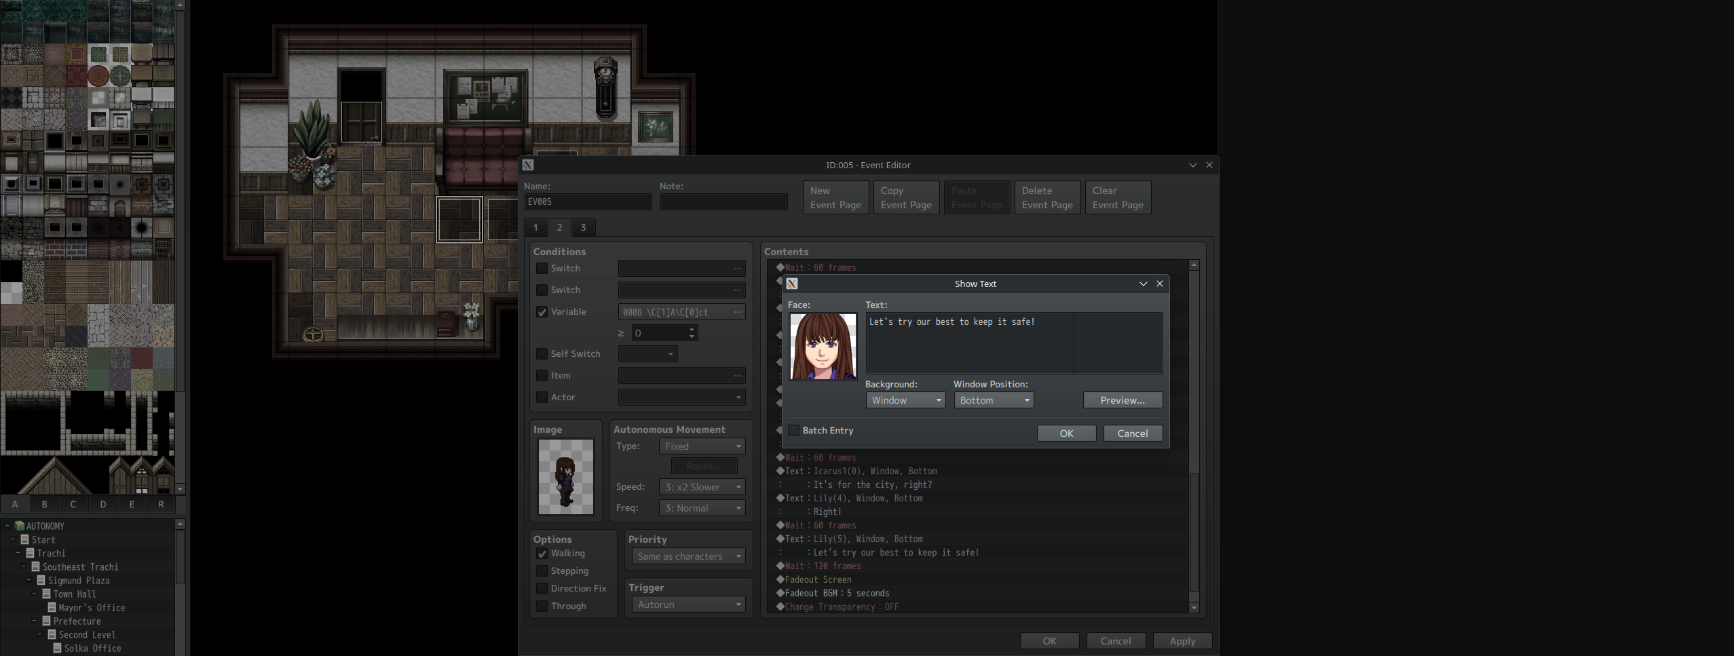Screen dimensions: 1734x656
Task: Click Copy Event Page button
Action: tap(906, 197)
